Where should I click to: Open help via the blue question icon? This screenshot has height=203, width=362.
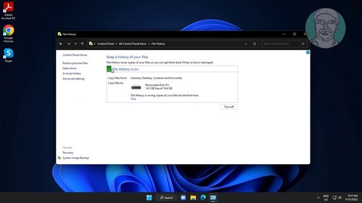308,52
